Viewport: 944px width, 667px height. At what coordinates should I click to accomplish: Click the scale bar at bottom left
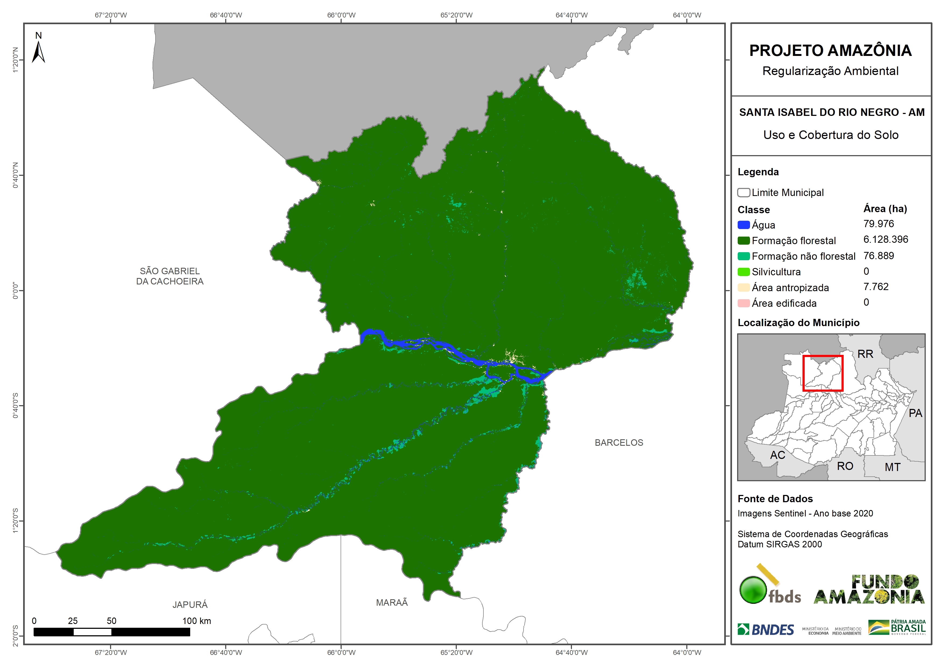pyautogui.click(x=111, y=632)
